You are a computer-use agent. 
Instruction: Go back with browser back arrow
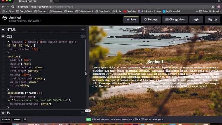[3, 7]
